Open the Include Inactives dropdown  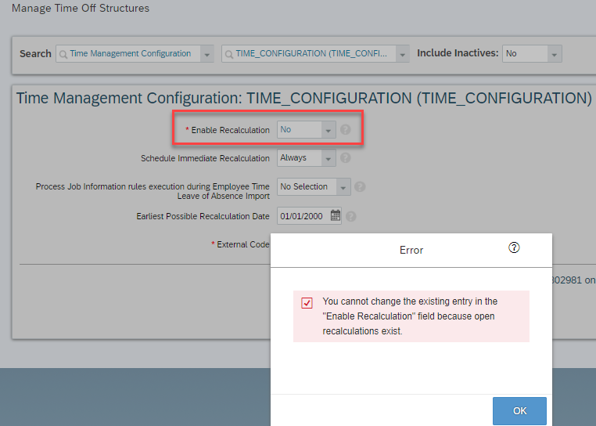click(555, 54)
